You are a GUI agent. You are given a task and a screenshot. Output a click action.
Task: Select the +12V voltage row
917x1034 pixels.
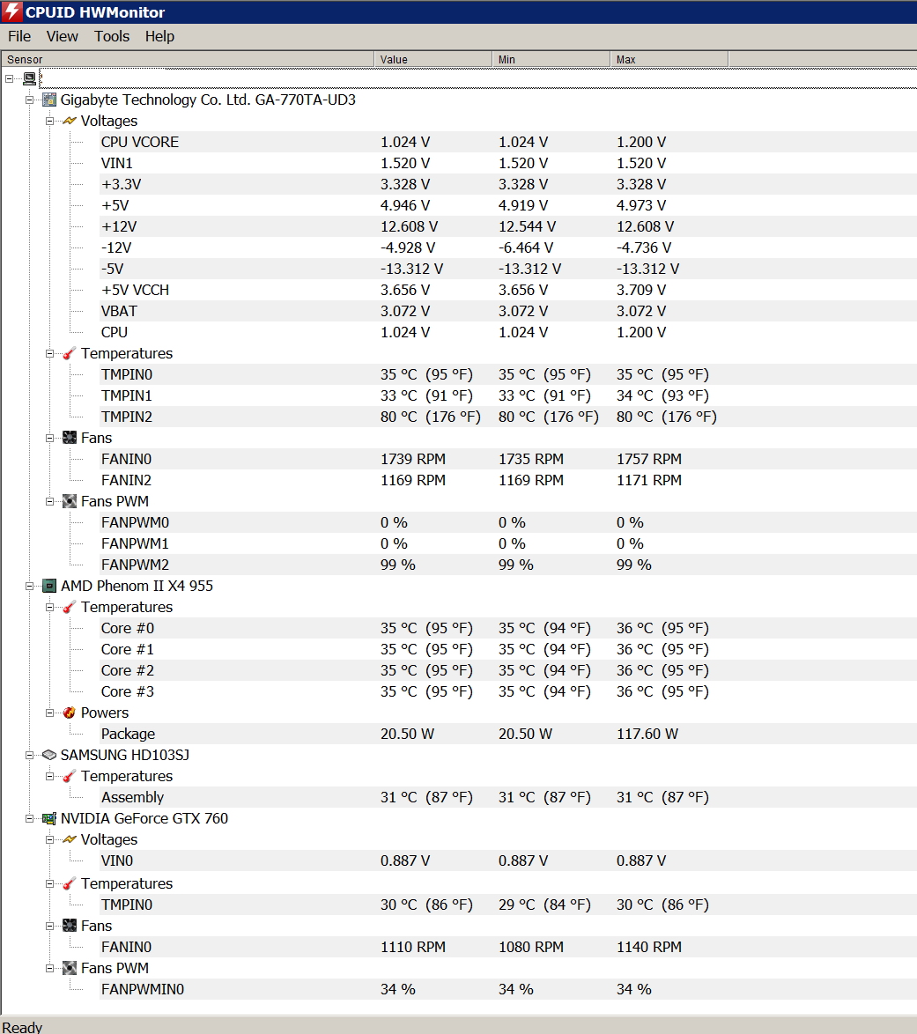[x=508, y=226]
